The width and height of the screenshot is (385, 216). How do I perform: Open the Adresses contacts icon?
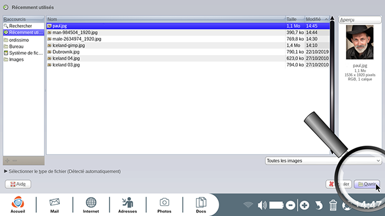(127, 205)
